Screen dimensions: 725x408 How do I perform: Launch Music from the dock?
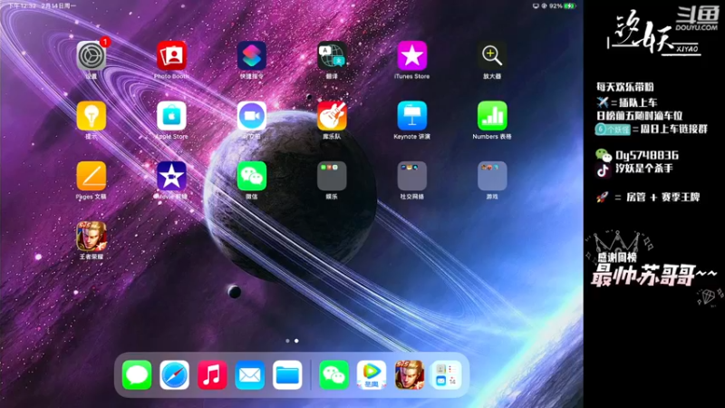(212, 374)
